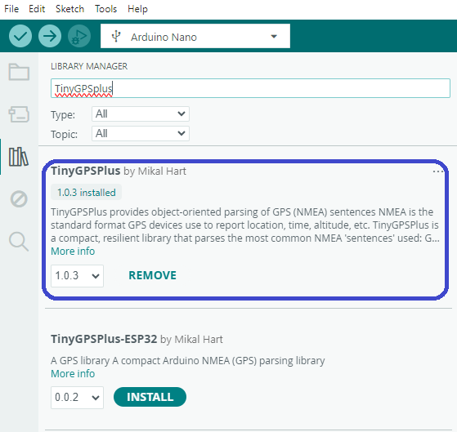Open the Debug sidebar icon
457x432 pixels.
(x=19, y=199)
